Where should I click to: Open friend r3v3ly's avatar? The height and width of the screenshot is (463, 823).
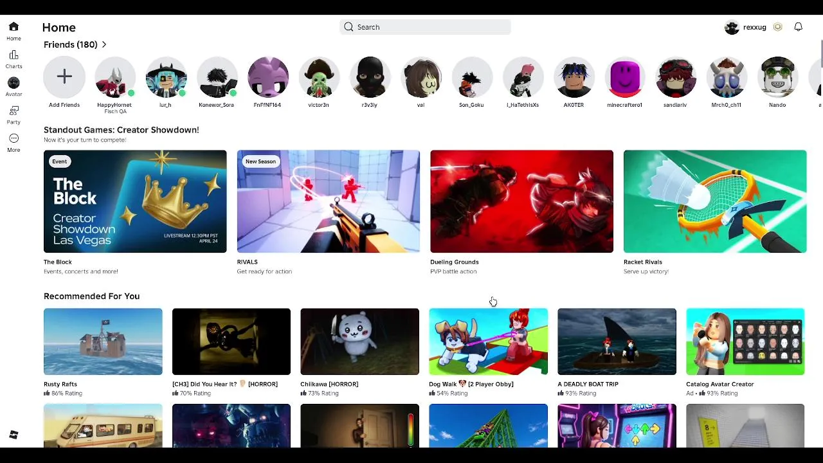click(x=370, y=77)
